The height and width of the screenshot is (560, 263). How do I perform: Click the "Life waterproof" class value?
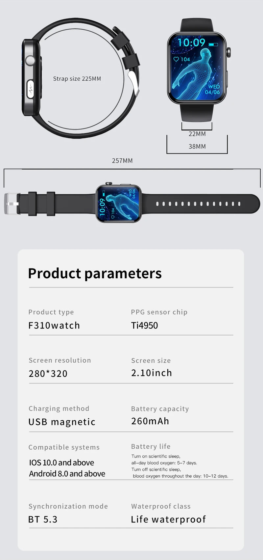(168, 519)
